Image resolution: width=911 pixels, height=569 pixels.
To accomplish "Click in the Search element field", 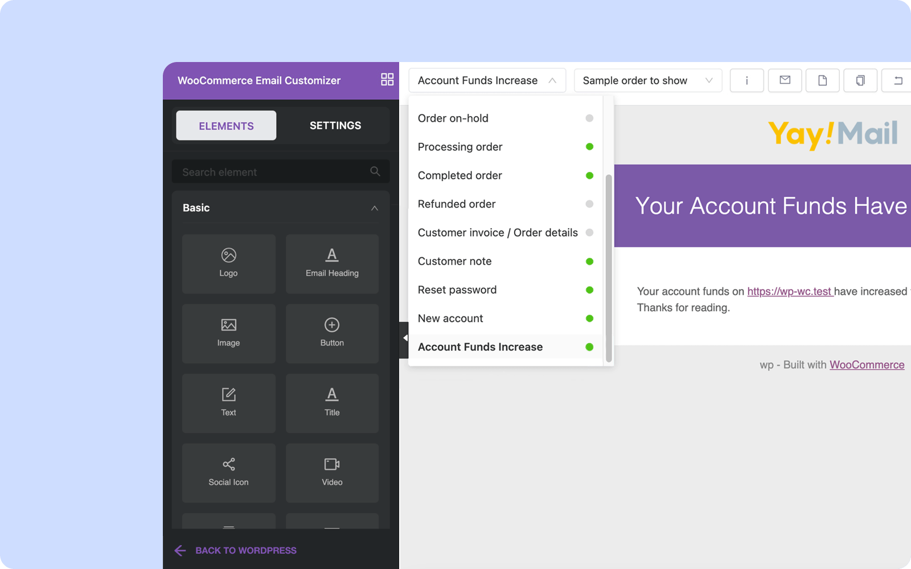I will pyautogui.click(x=281, y=171).
